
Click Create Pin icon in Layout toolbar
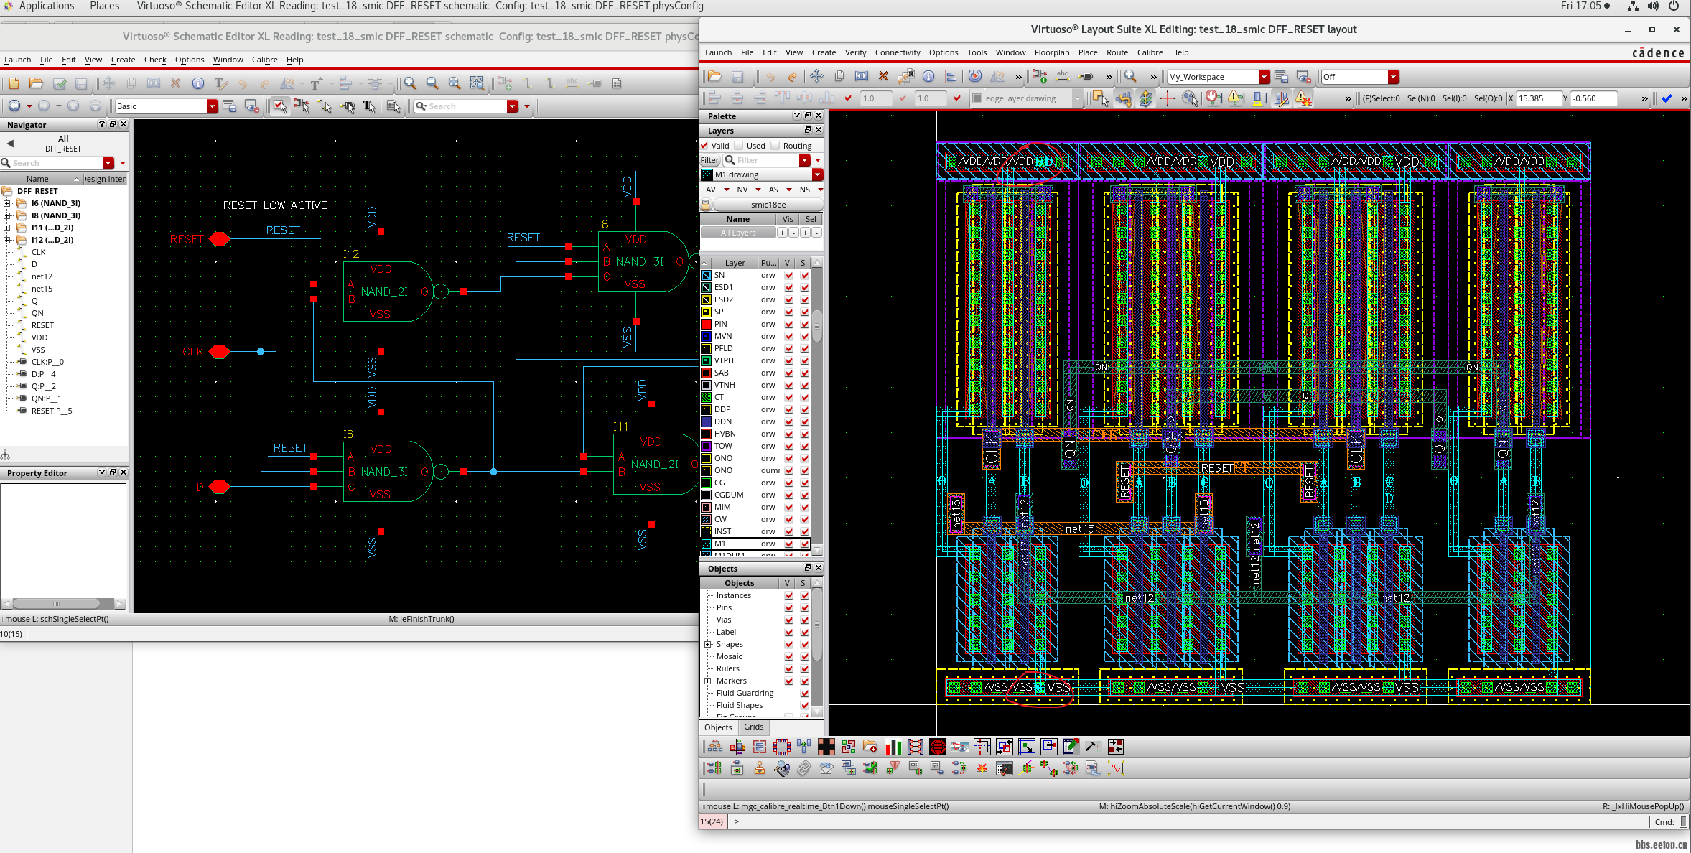1086,76
